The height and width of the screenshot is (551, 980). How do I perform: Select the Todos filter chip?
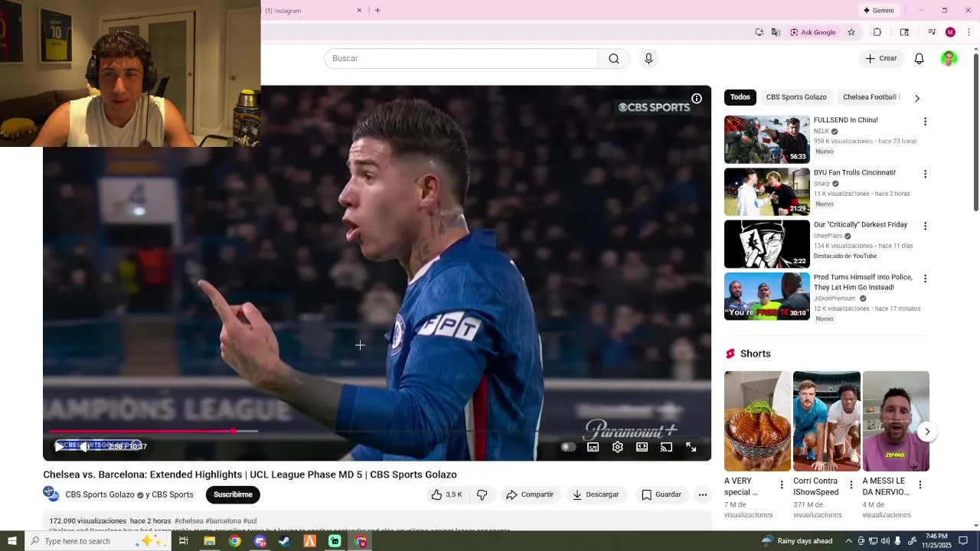tap(740, 97)
